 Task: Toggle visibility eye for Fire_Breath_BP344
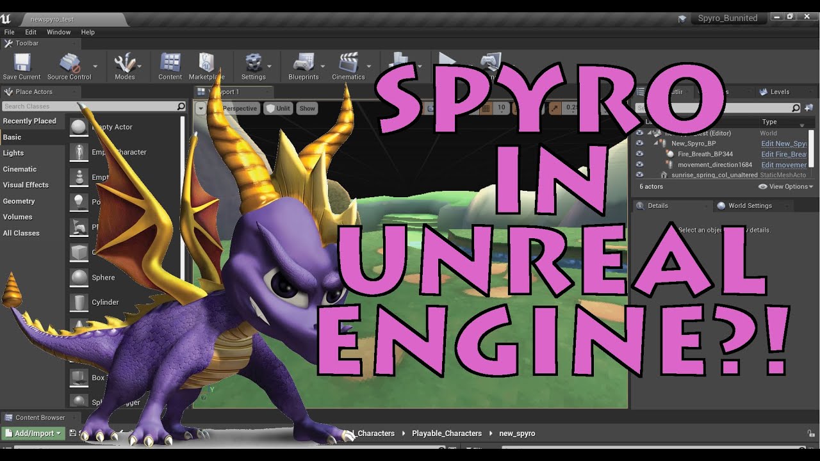[639, 154]
